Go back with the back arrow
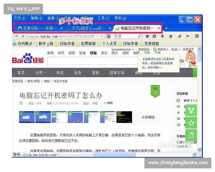Image resolution: width=215 pixels, height=172 pixels. 16,36
